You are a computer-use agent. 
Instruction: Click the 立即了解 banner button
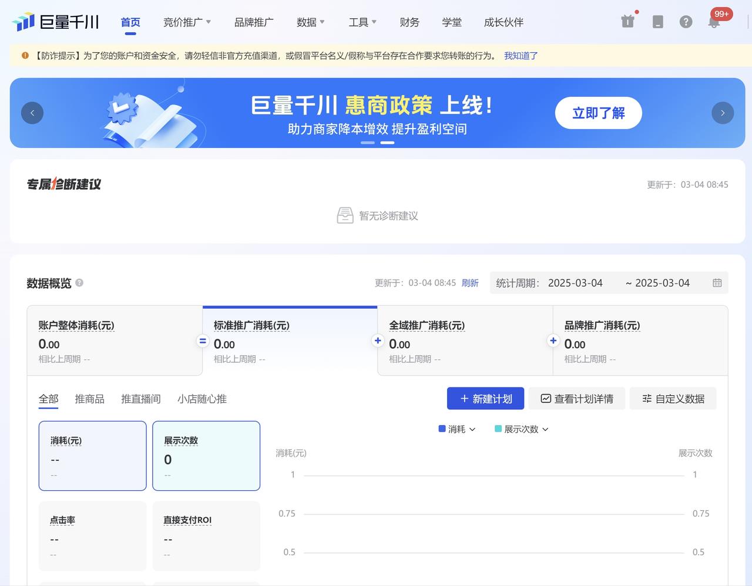pyautogui.click(x=598, y=113)
